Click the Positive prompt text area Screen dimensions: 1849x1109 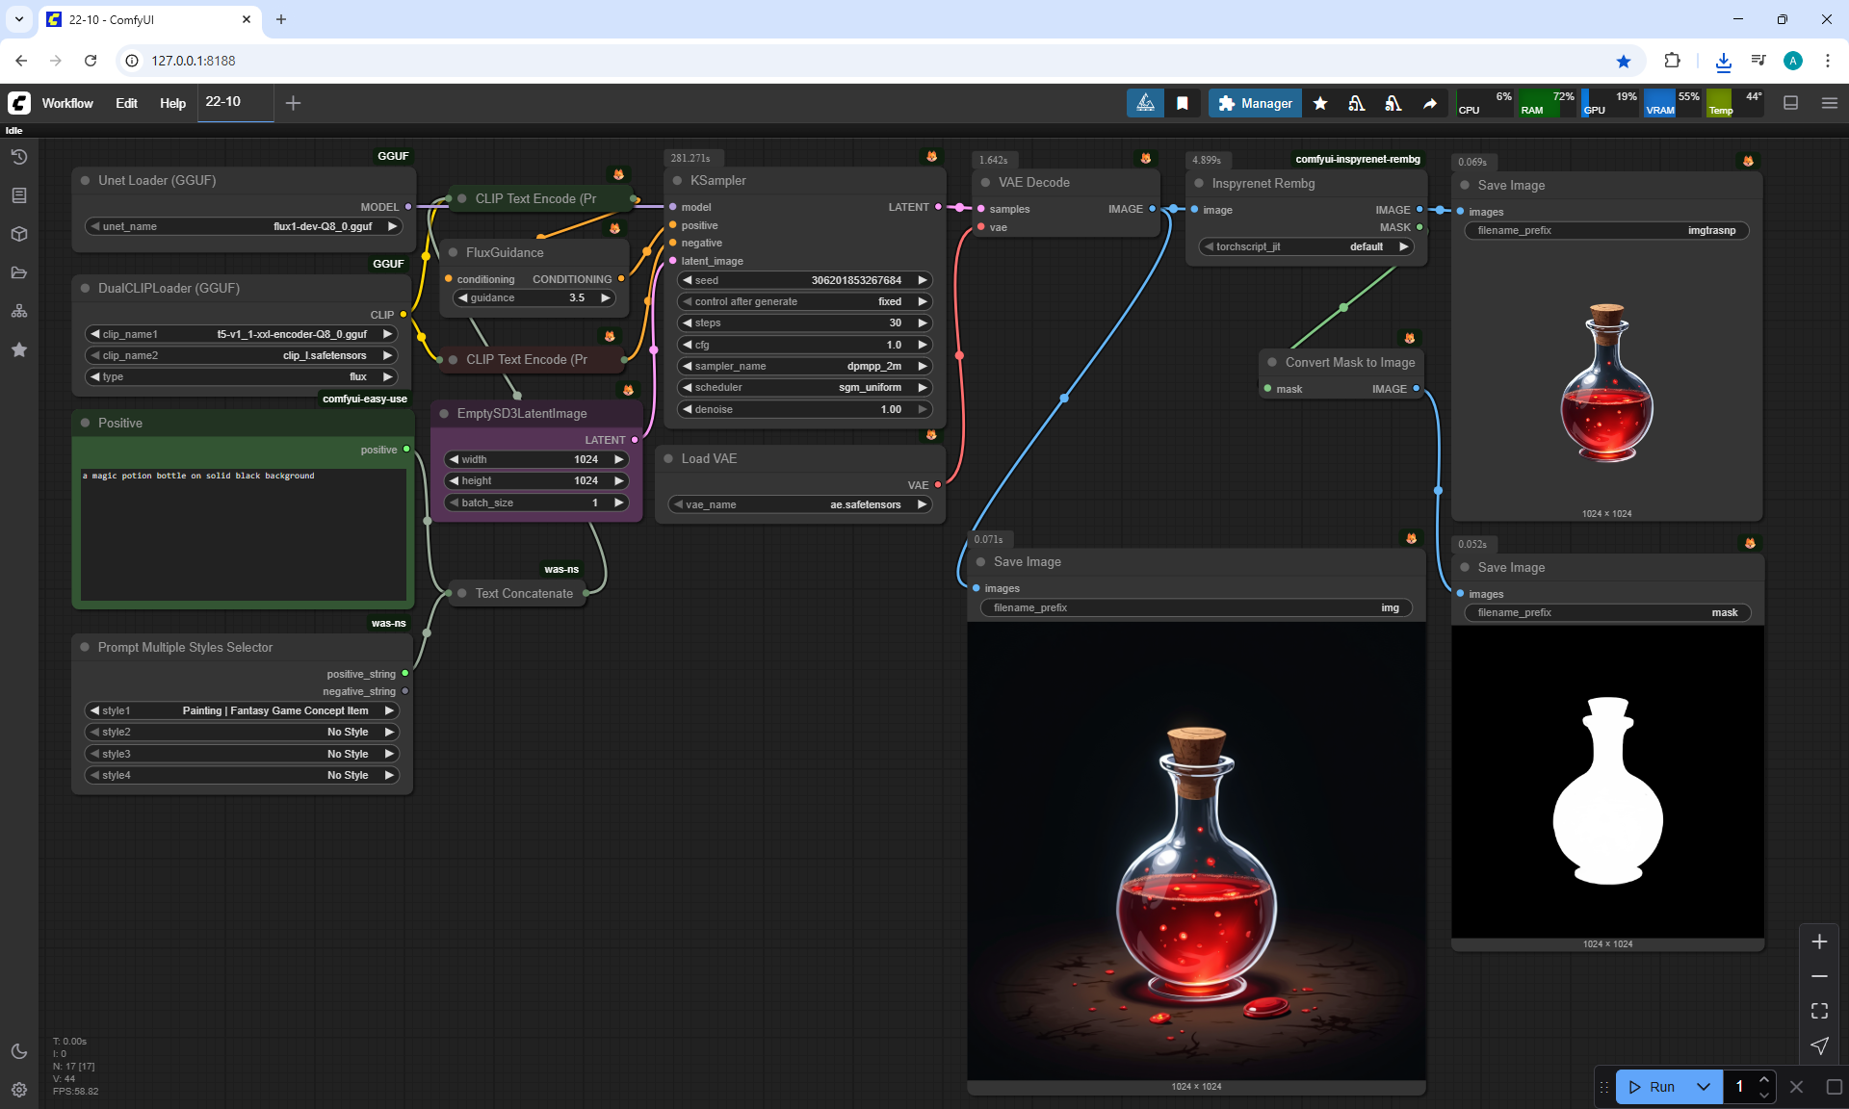point(243,534)
